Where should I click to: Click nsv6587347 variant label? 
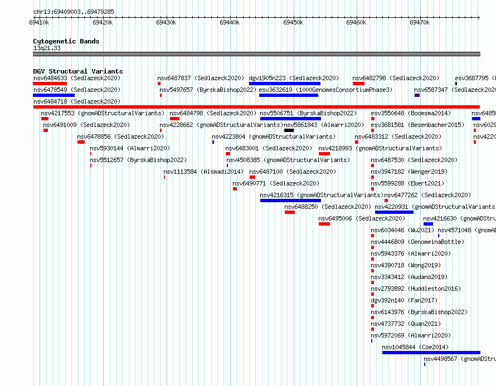click(x=455, y=90)
